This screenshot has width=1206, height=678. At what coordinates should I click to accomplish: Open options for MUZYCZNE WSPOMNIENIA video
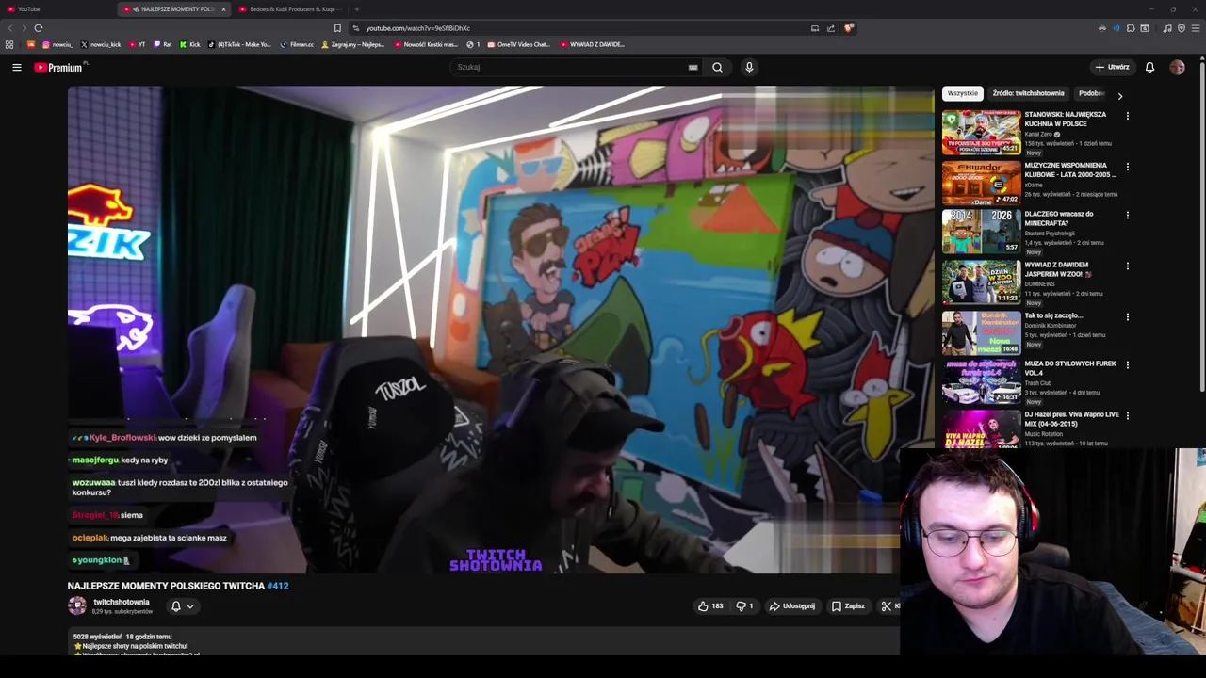[x=1128, y=167]
